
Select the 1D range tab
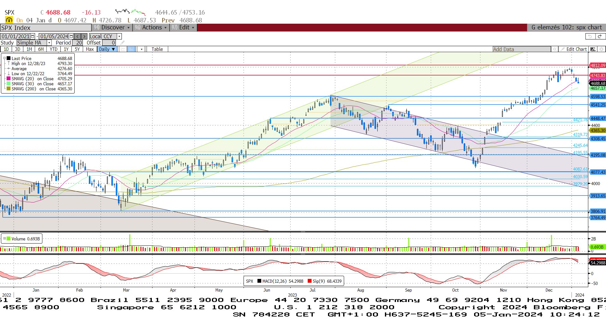coord(6,49)
